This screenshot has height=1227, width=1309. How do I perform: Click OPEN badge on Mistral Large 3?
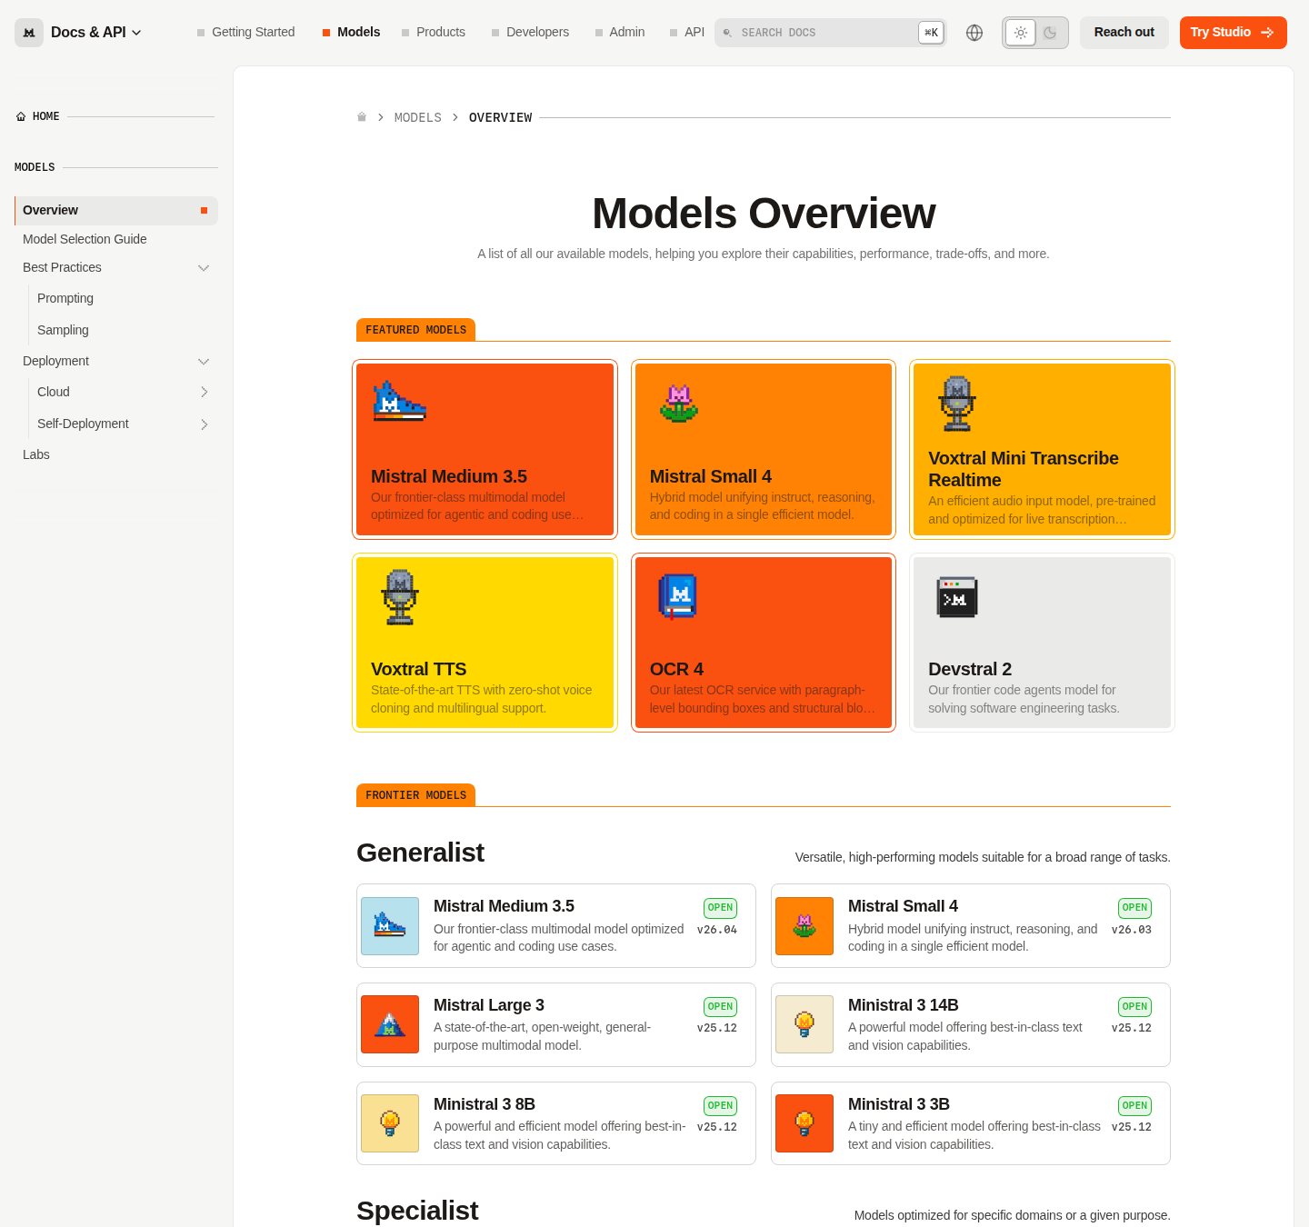point(720,1007)
